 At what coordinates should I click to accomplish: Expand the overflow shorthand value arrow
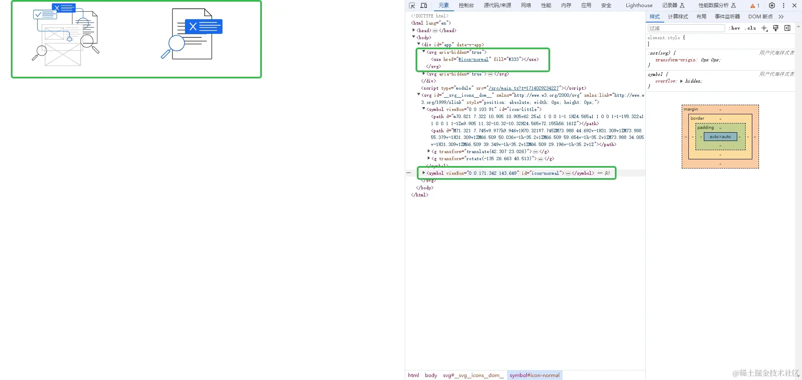coord(682,81)
